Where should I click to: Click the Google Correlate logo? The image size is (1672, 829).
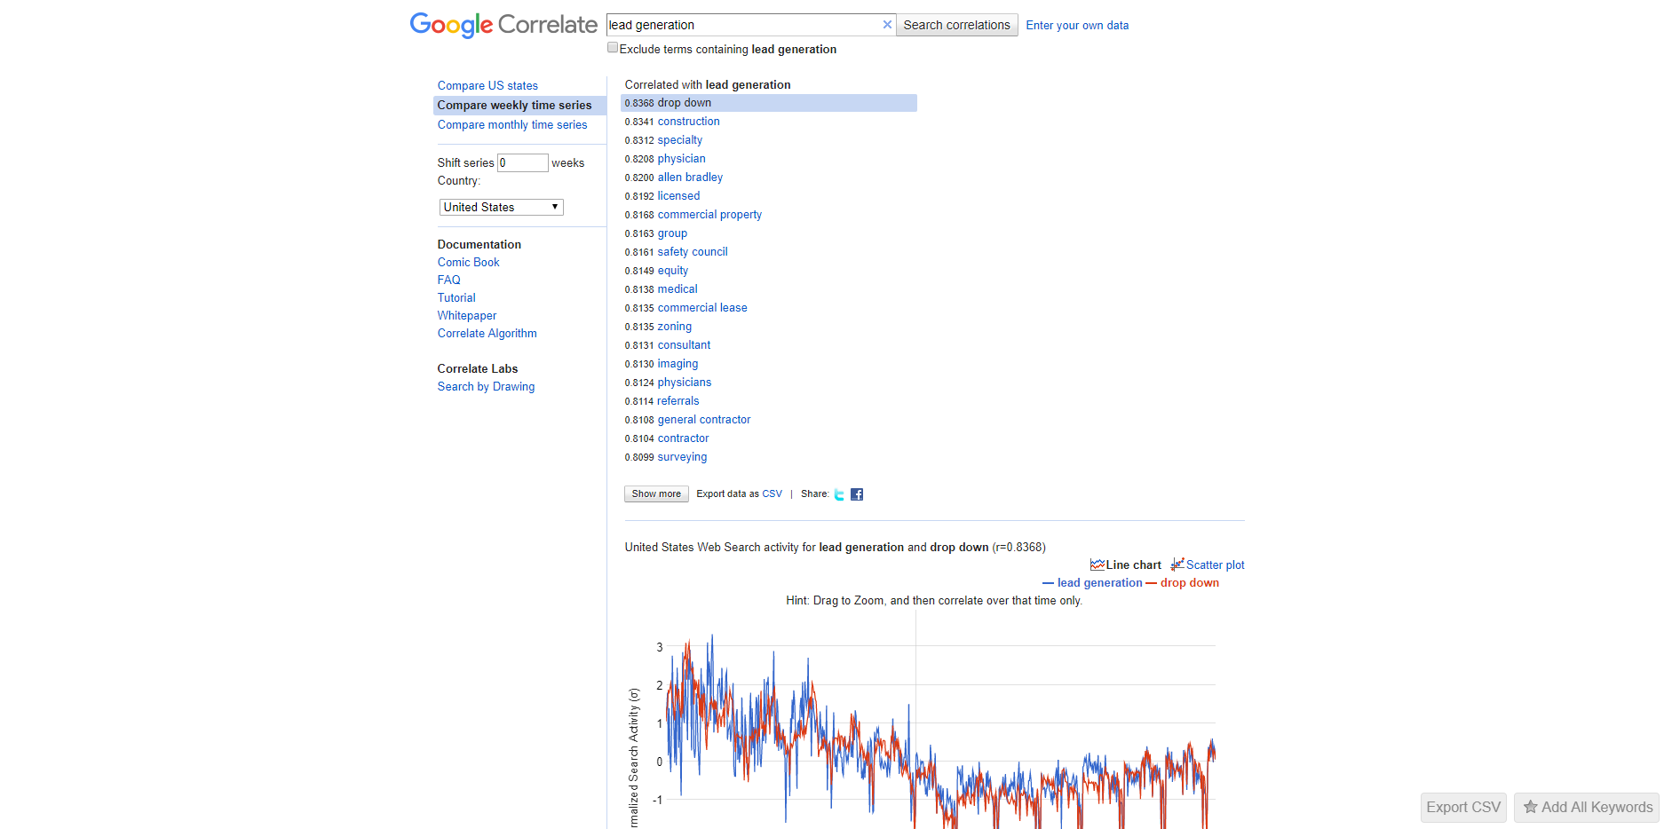click(503, 25)
